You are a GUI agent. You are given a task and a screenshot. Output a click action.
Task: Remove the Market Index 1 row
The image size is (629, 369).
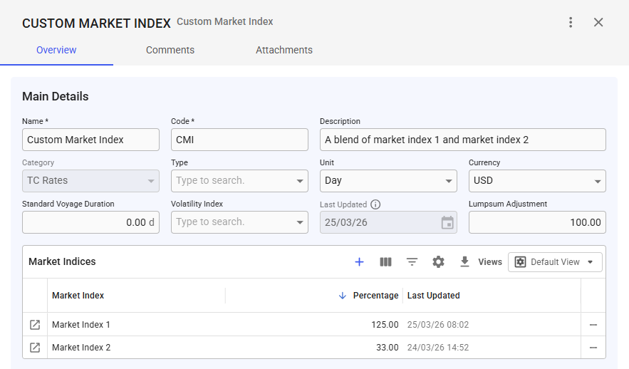pyautogui.click(x=593, y=325)
